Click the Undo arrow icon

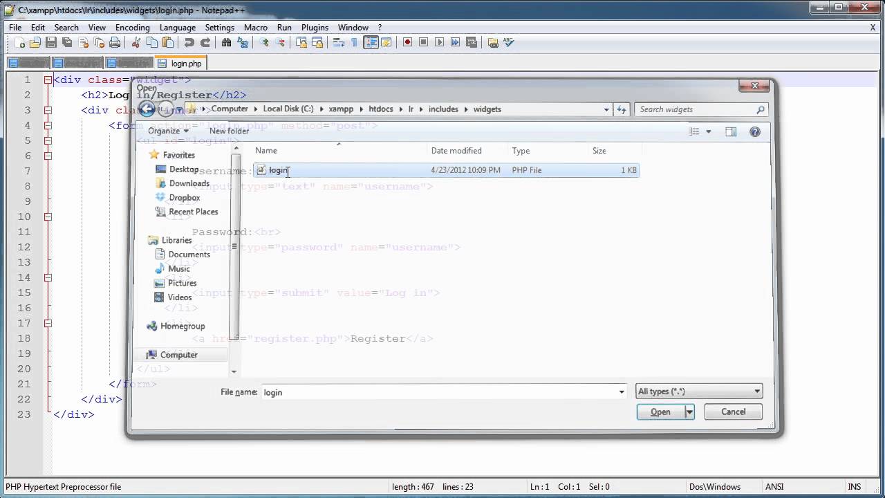tap(189, 42)
